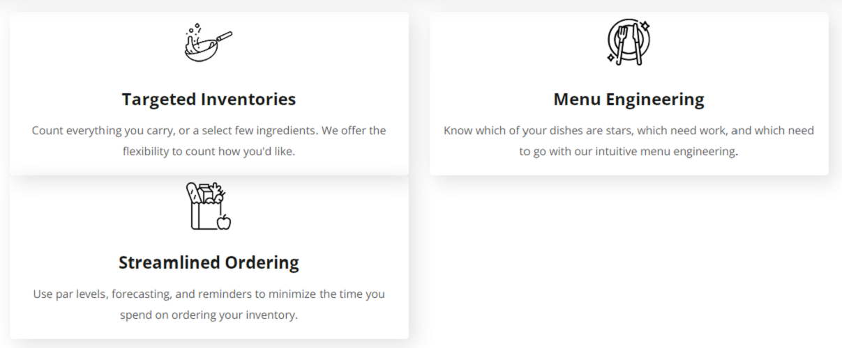Click the "flexibility to count how you'd like" line
This screenshot has height=348, width=842.
tap(209, 151)
